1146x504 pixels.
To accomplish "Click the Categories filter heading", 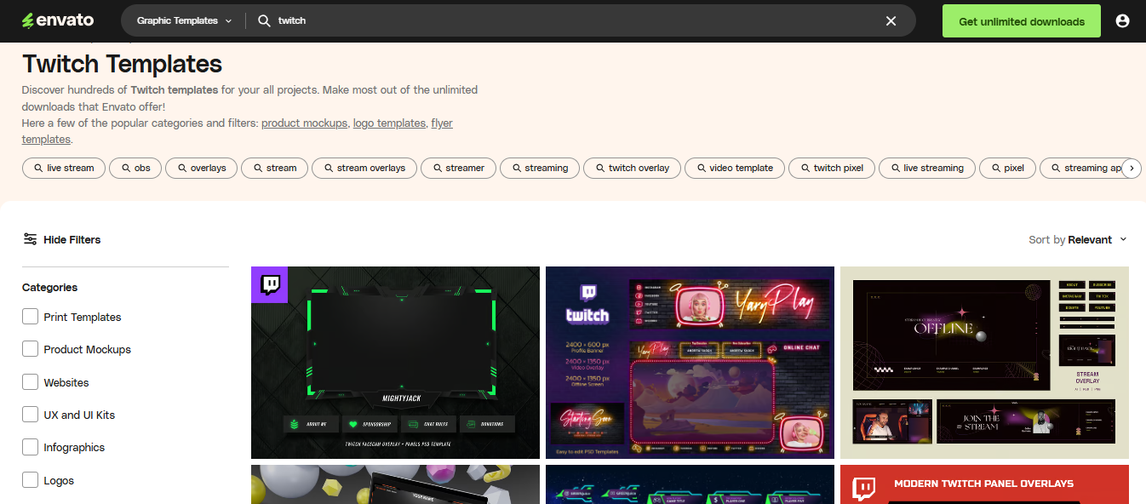I will [49, 288].
